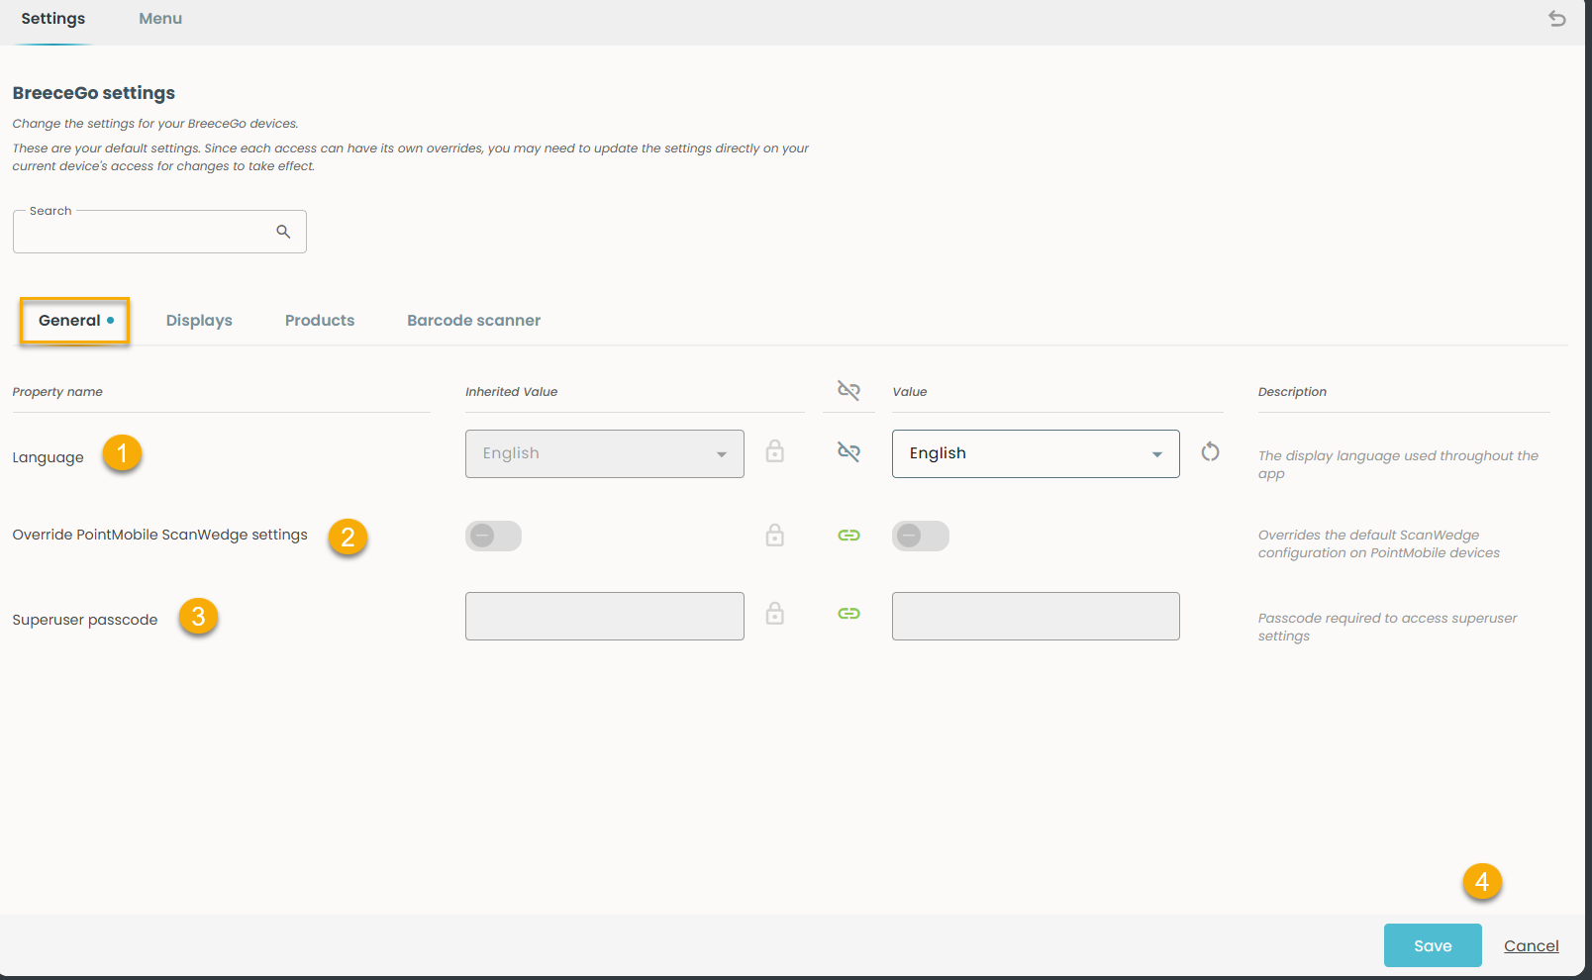Reset the Language value with the refresh icon
1592x980 pixels.
(x=1210, y=452)
